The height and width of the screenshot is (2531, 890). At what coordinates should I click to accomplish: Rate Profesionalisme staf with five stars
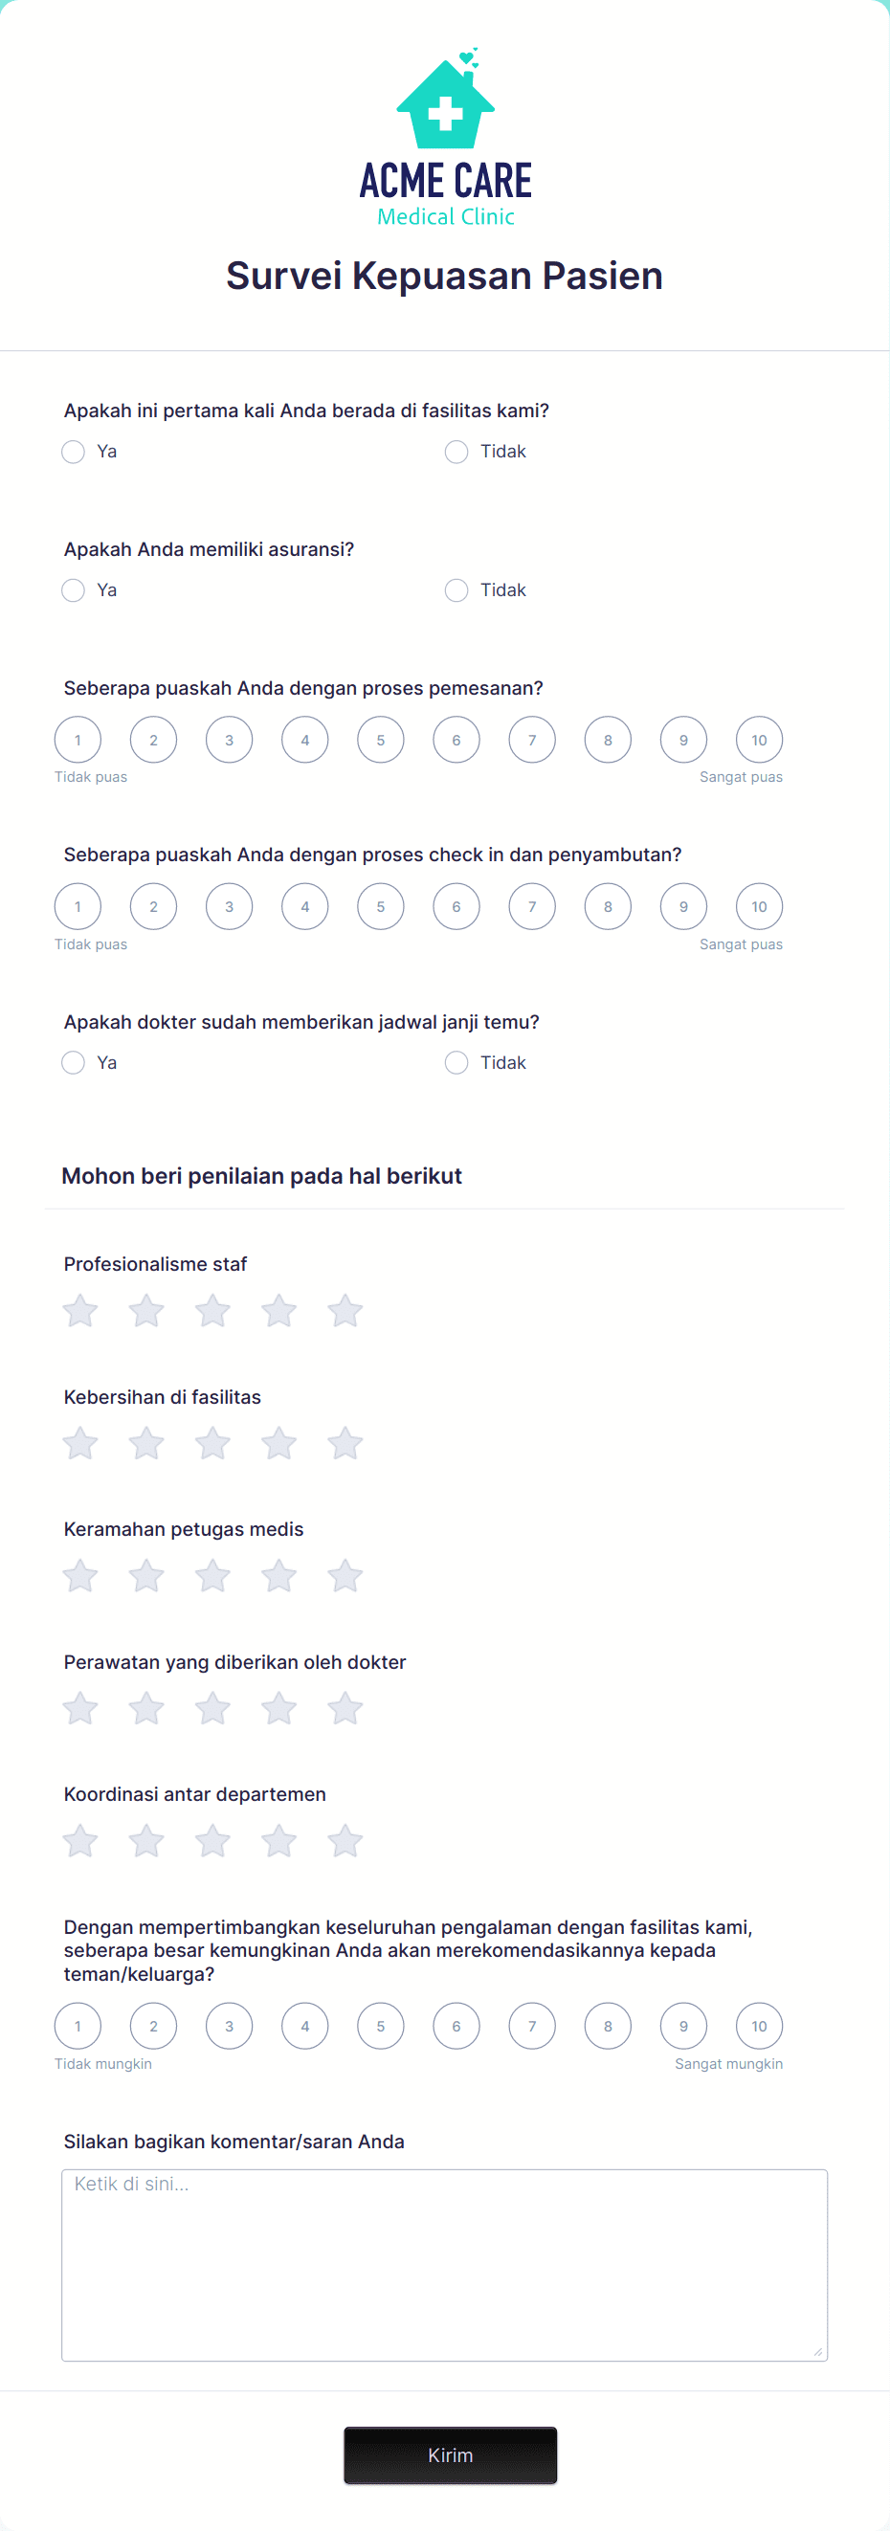pyautogui.click(x=345, y=1311)
